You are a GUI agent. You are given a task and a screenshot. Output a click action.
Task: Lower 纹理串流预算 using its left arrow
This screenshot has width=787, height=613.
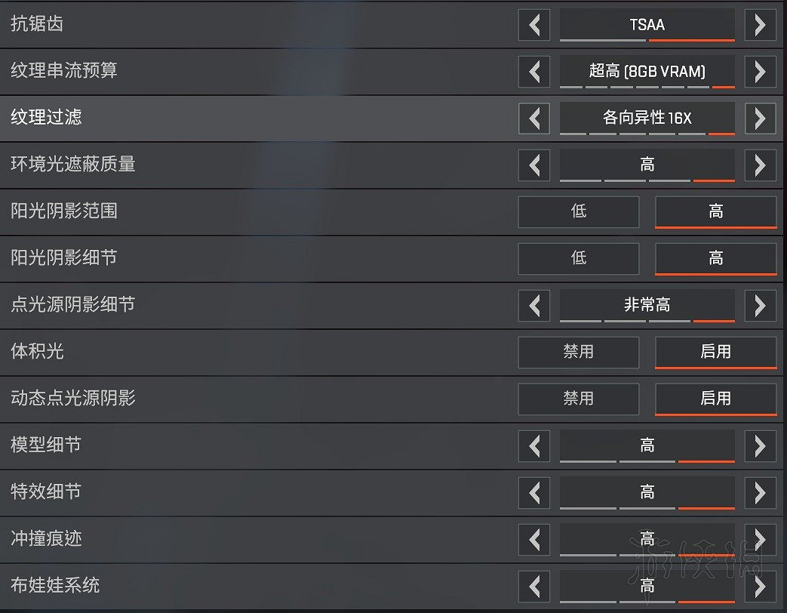pyautogui.click(x=534, y=72)
